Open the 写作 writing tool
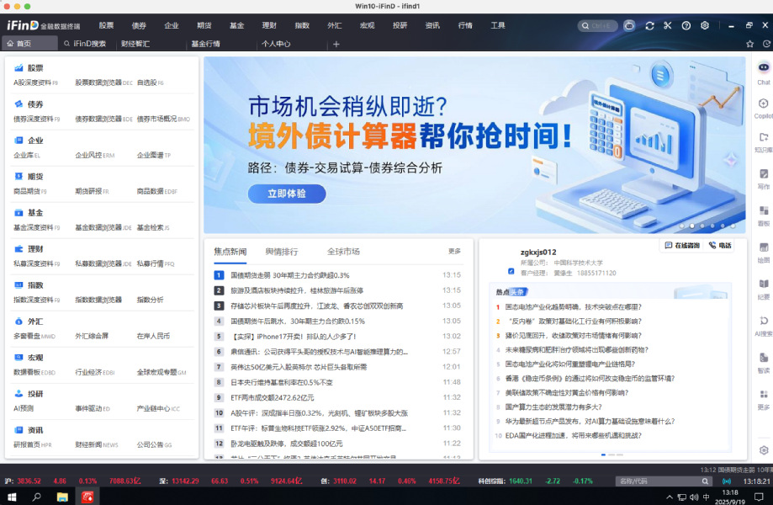 763,178
